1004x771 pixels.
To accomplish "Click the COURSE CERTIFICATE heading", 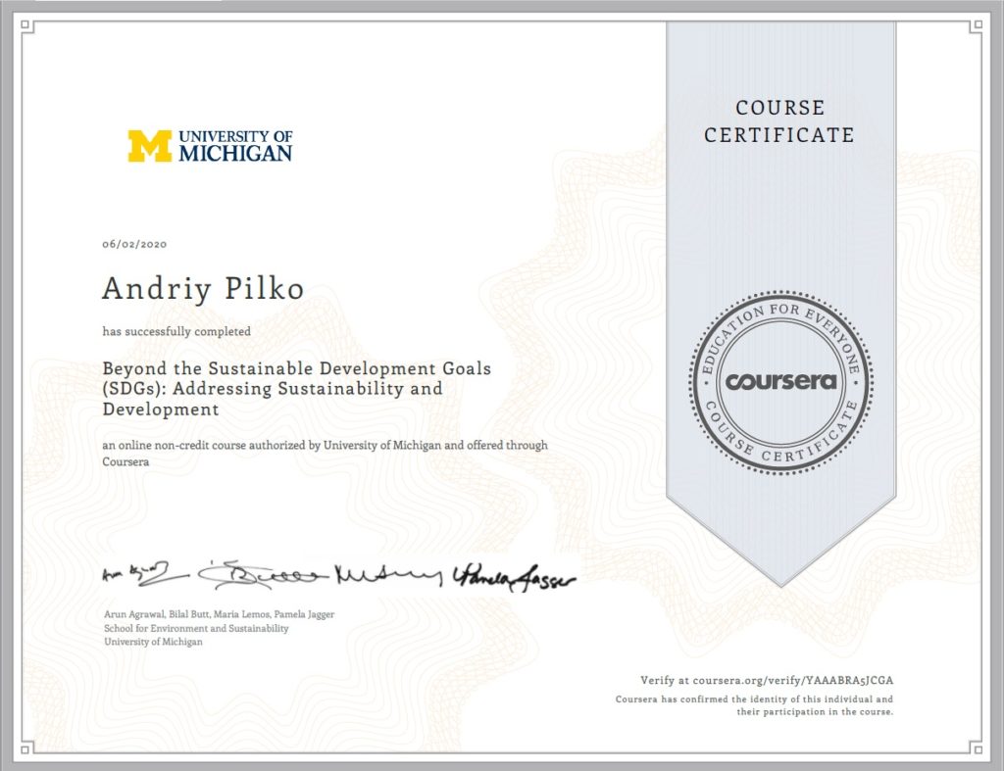I will [780, 121].
